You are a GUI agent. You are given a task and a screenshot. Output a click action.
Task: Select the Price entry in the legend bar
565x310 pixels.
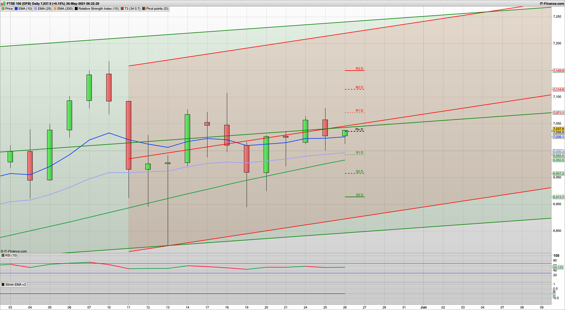(8, 9)
